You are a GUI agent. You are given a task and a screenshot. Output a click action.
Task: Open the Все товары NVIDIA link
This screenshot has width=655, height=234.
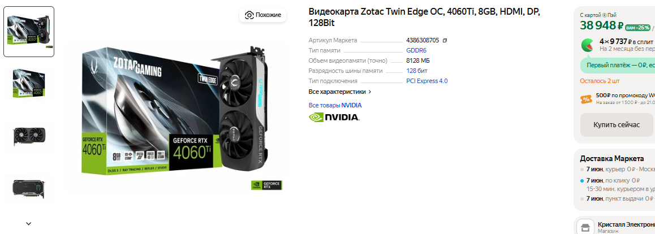click(x=335, y=105)
